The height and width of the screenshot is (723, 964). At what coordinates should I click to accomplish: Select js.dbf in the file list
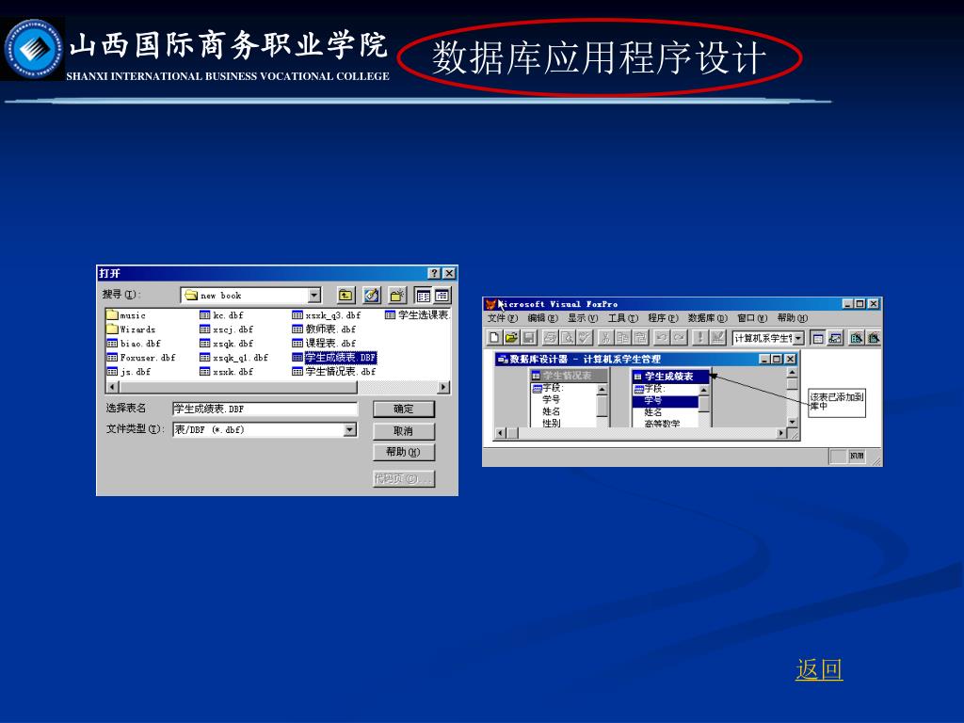pyautogui.click(x=128, y=372)
